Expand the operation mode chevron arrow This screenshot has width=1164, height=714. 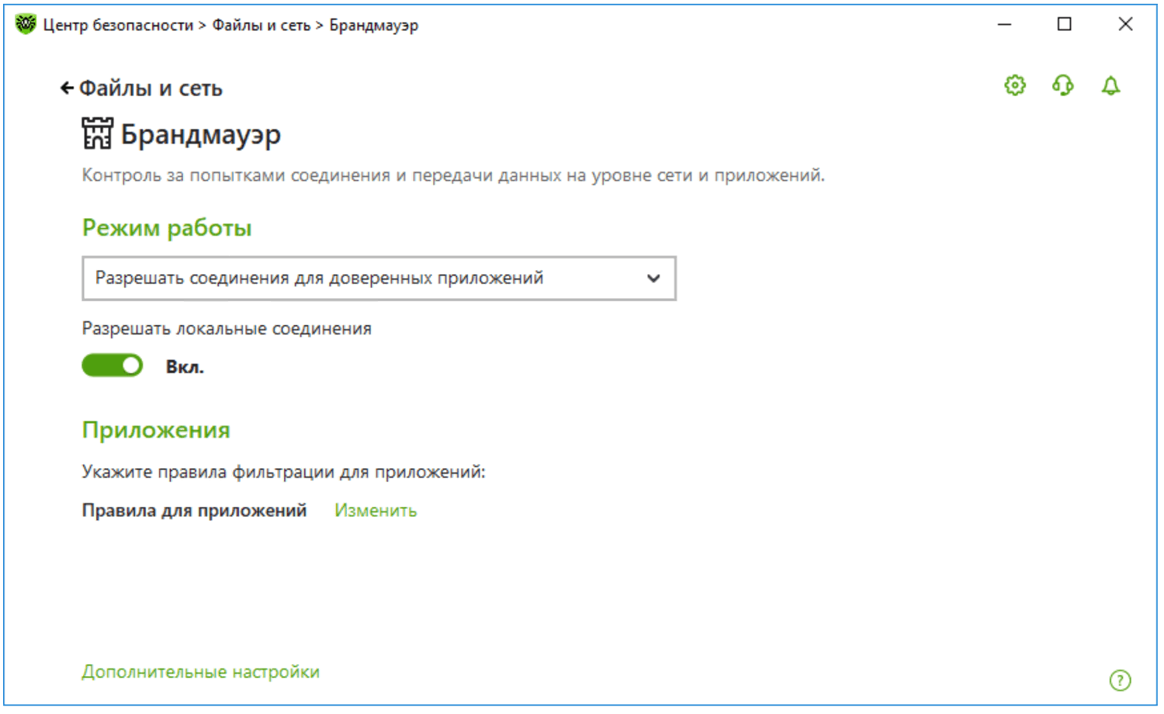(653, 278)
